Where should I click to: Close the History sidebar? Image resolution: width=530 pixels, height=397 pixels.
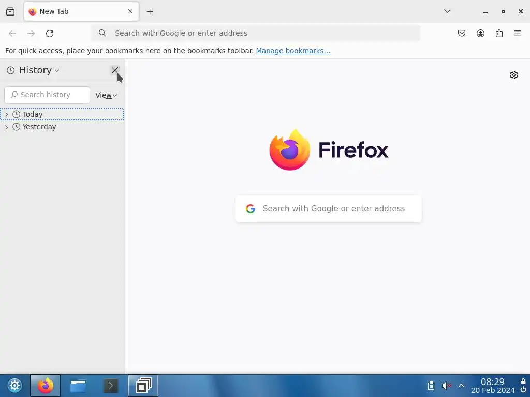point(114,70)
